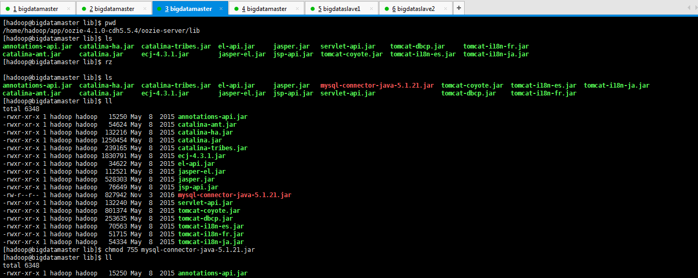Image resolution: width=698 pixels, height=278 pixels.
Task: Close the 2 bigdatamaster tab
Action: pyautogui.click(x=145, y=9)
